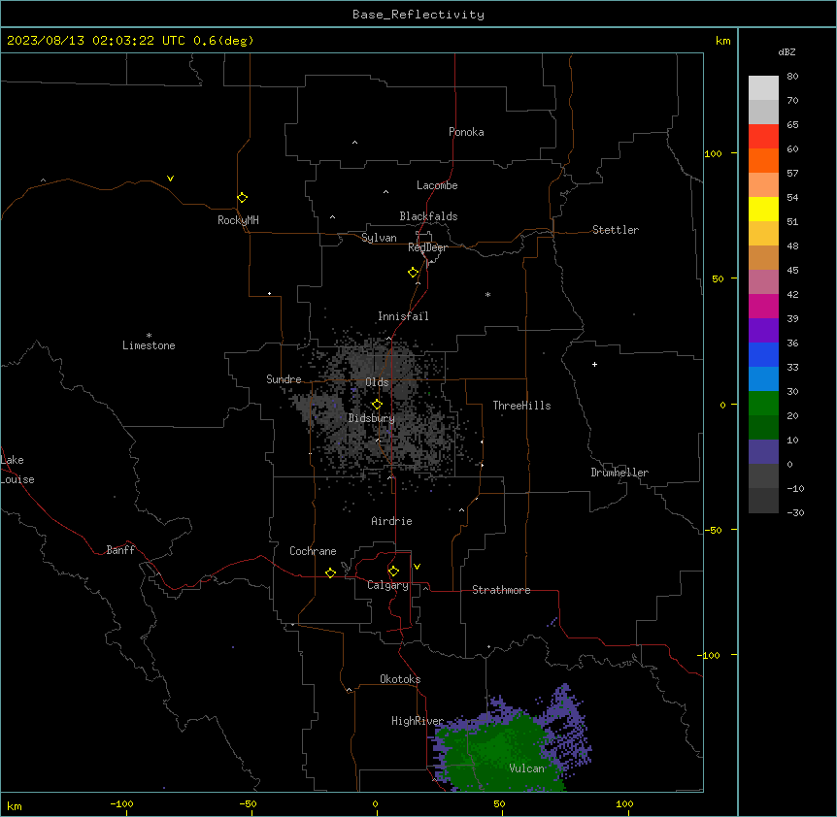Click the Base_Reflectivity title

click(x=418, y=15)
